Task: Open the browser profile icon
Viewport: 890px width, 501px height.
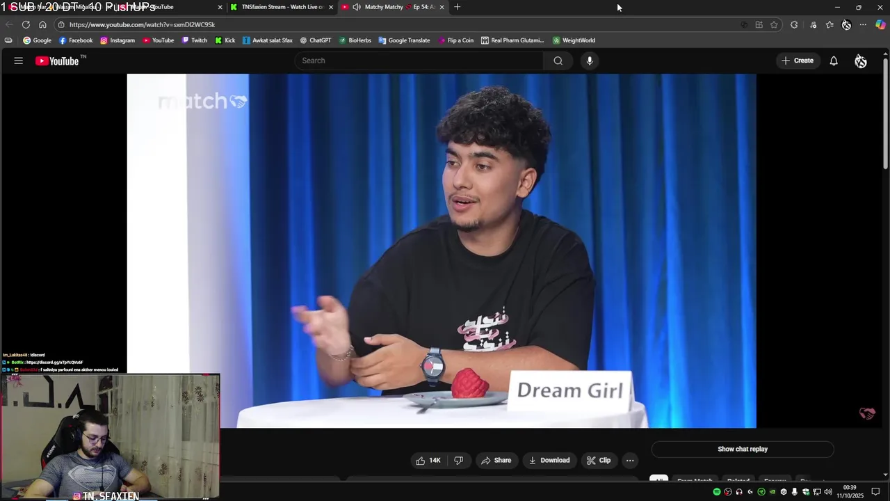Action: (x=846, y=24)
